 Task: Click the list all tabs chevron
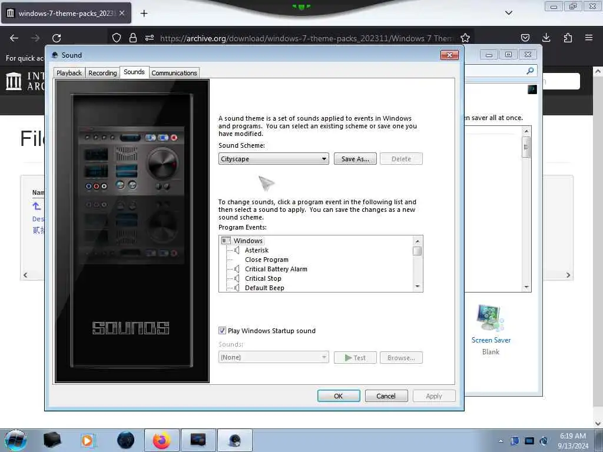coord(508,13)
